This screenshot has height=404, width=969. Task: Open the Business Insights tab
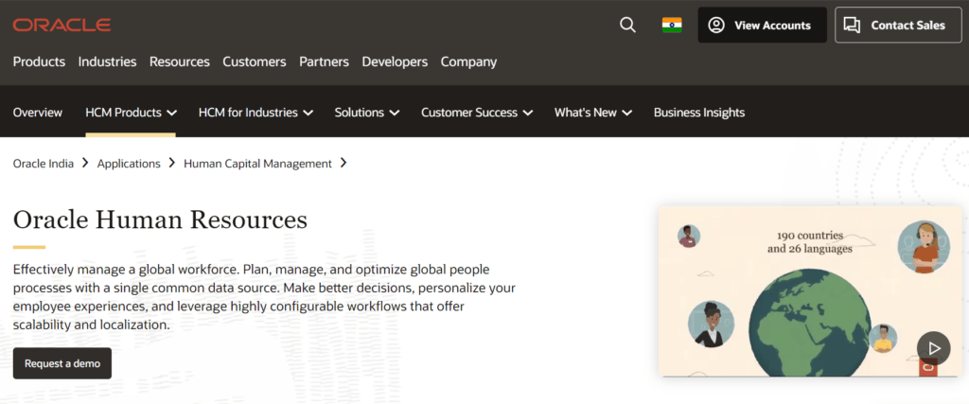click(x=699, y=113)
